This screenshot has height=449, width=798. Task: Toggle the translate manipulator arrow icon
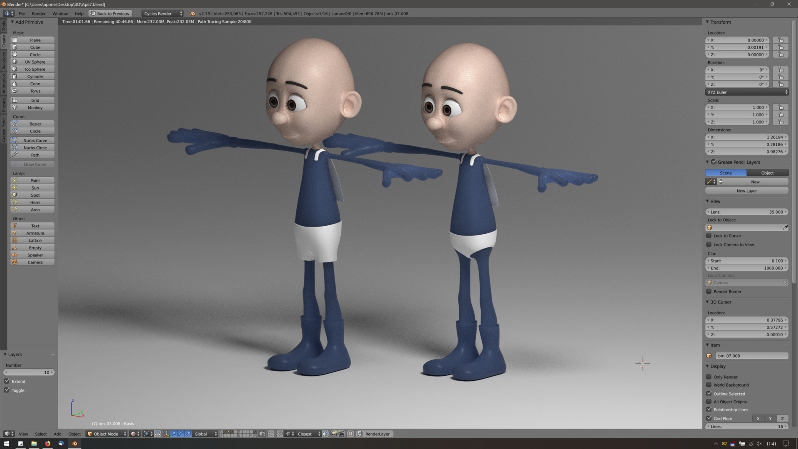(174, 434)
